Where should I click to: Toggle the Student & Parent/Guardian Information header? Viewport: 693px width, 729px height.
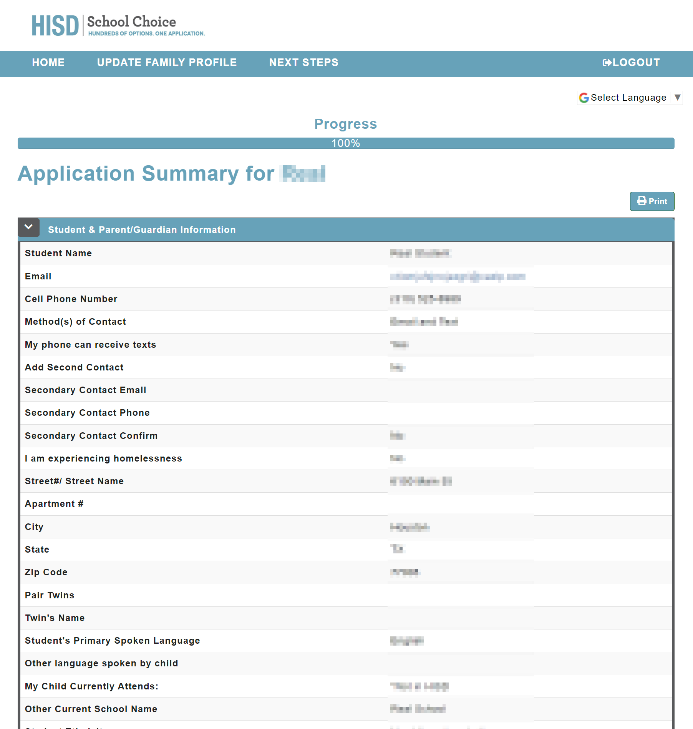142,230
